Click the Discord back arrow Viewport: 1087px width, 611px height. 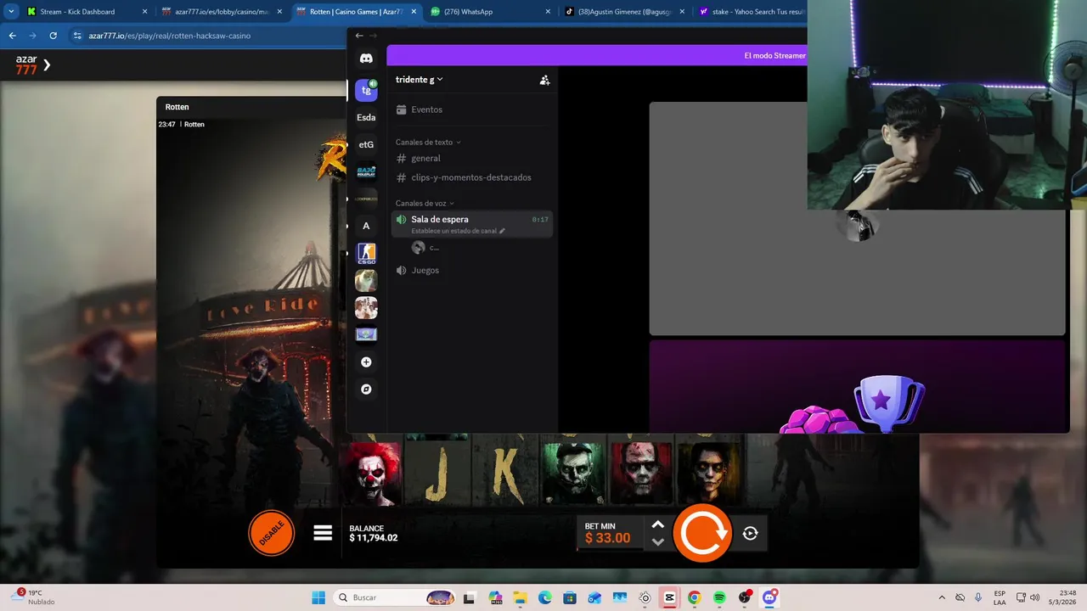[x=359, y=36]
